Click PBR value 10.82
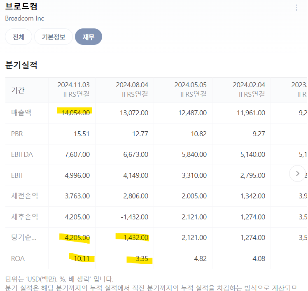 199,134
